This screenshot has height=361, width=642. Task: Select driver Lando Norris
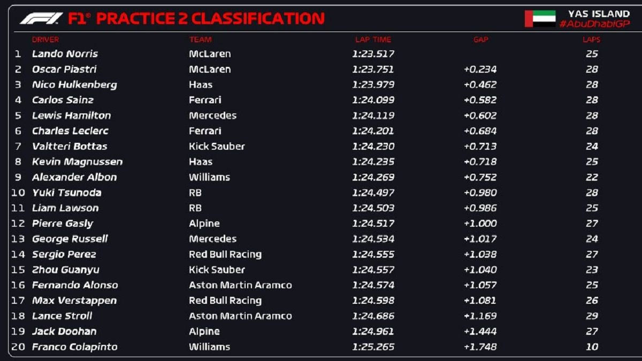point(65,54)
